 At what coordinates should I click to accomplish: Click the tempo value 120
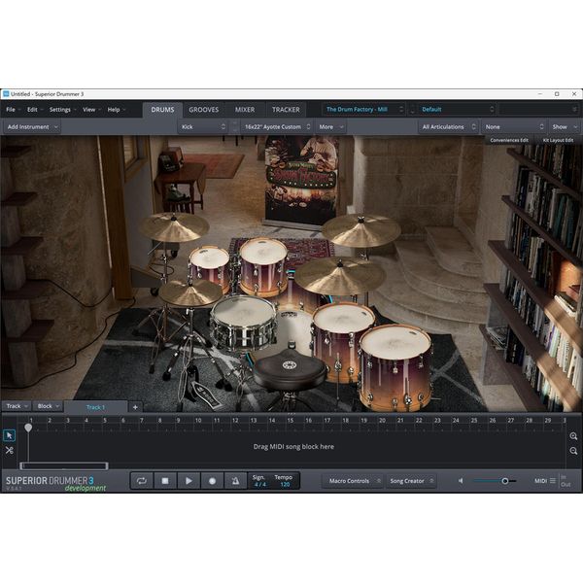285,485
